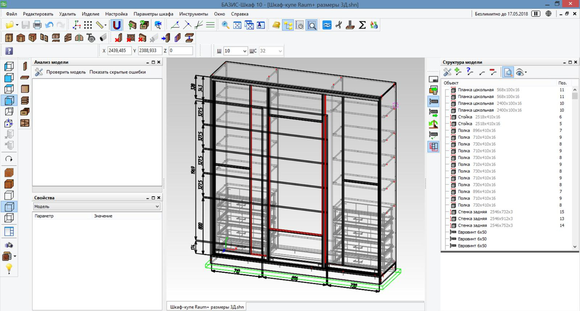The width and height of the screenshot is (580, 311).
Task: Click Показать скрытые ошибки
Action: point(117,72)
